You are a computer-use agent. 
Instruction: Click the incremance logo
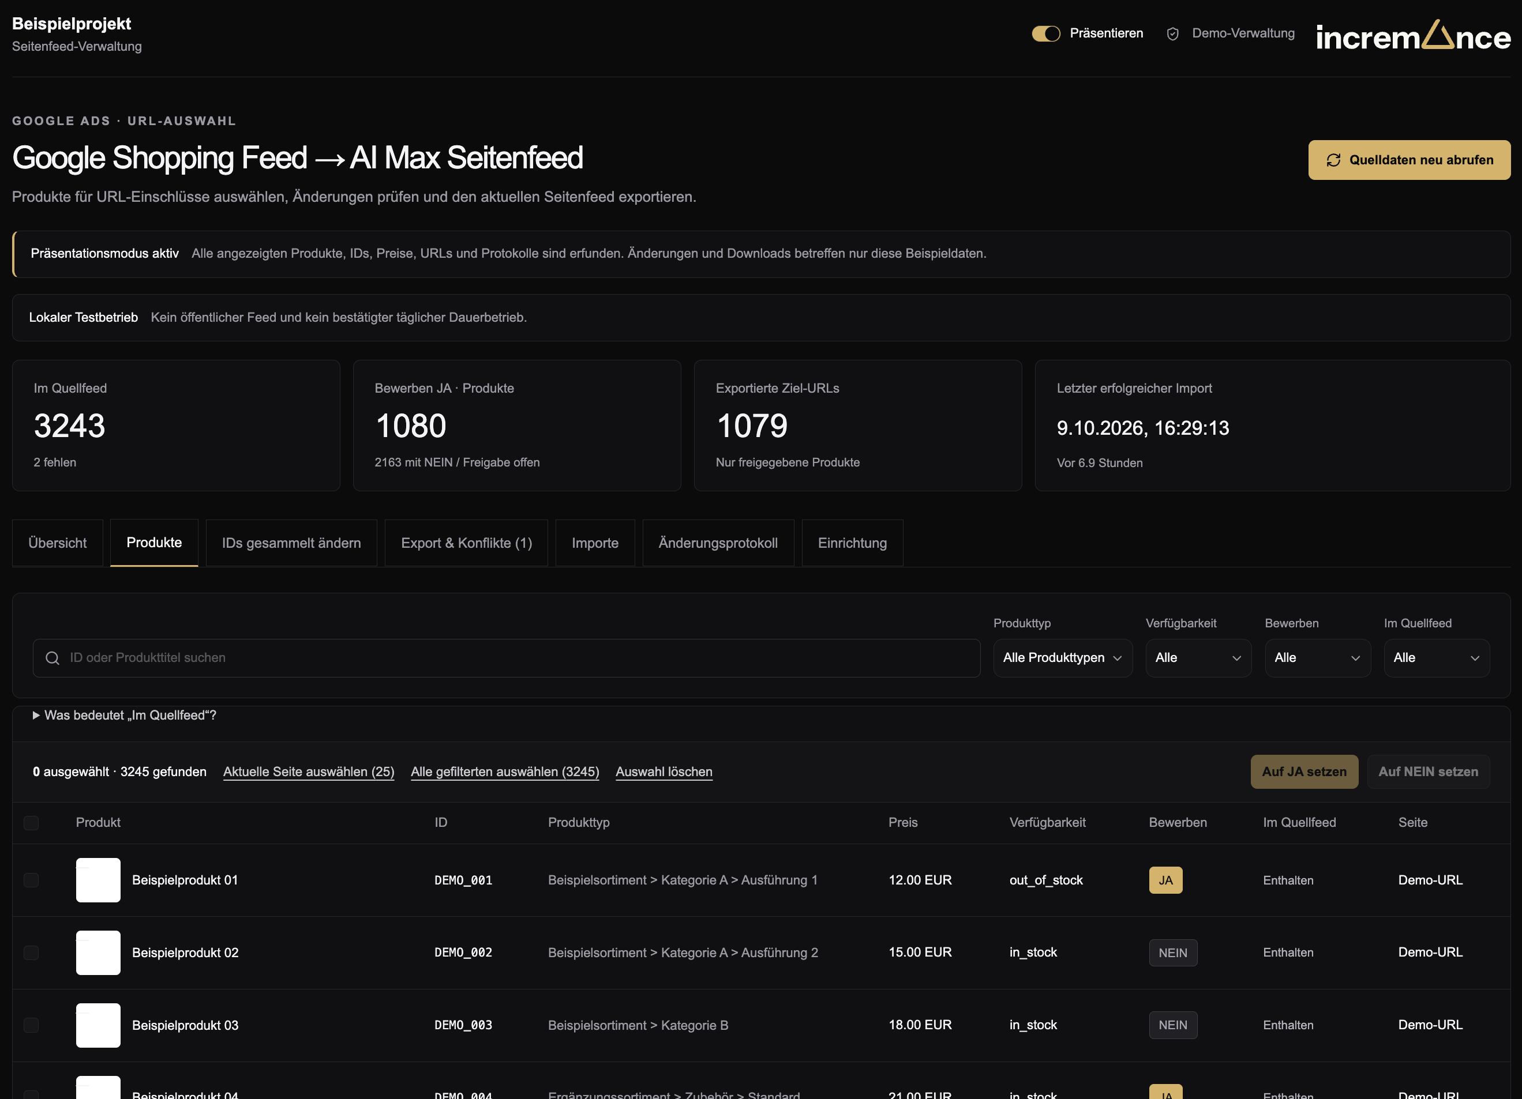pyautogui.click(x=1412, y=36)
